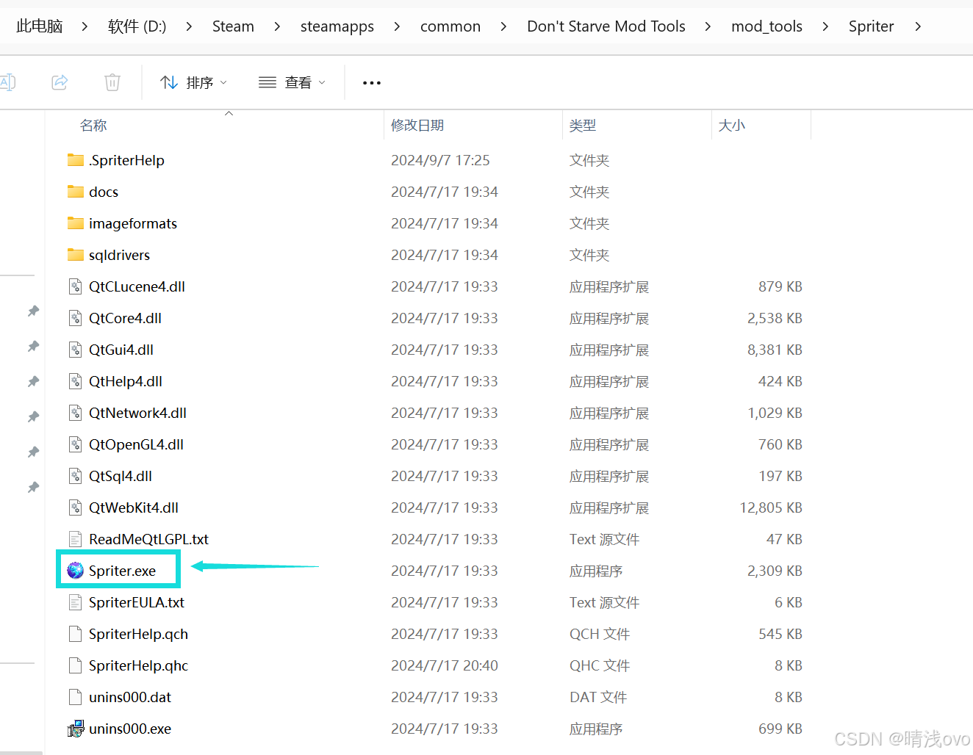Expand the chevron after Steam

coord(277,26)
